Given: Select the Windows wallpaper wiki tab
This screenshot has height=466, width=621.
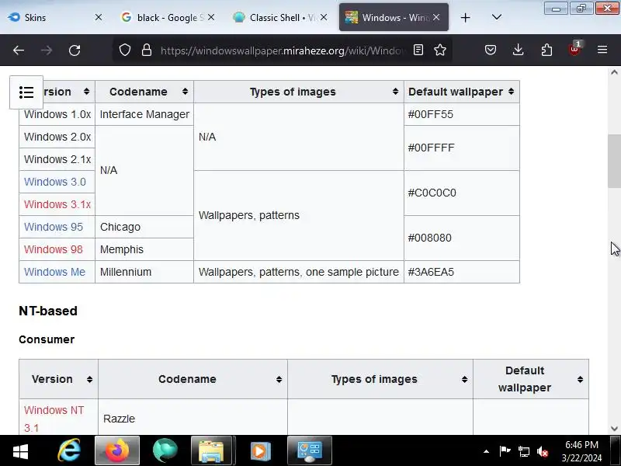Looking at the screenshot, I should (x=394, y=17).
